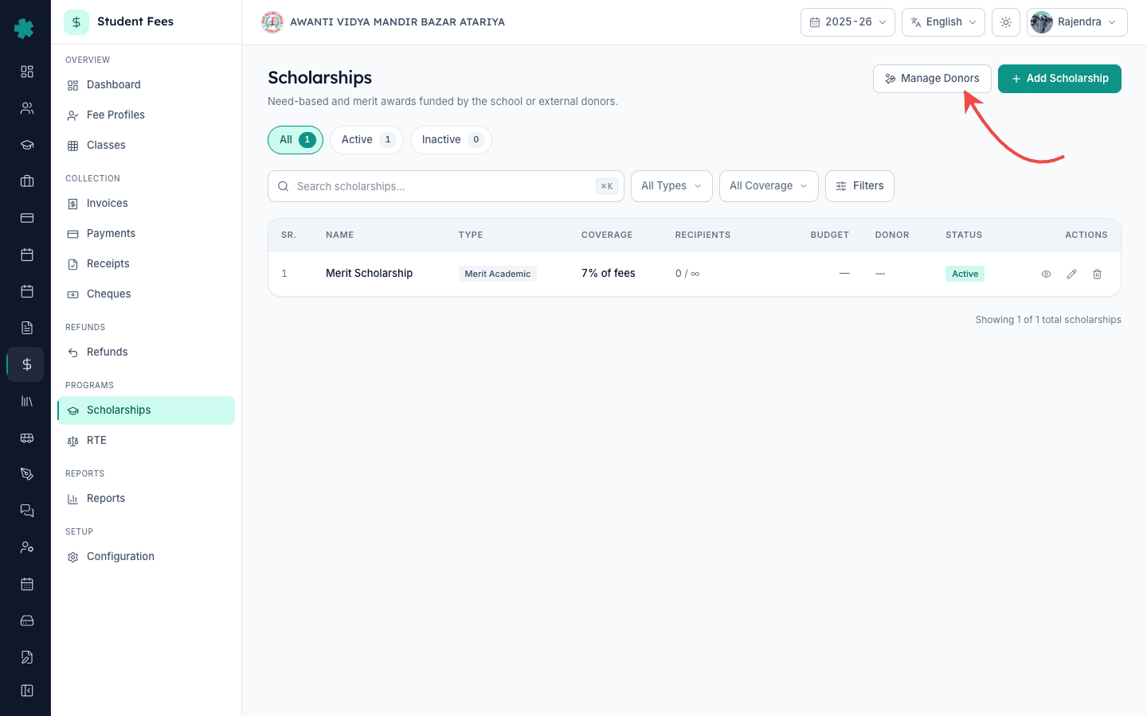Open Payments in the sidebar
Screen dimensions: 1147x716
146,234
